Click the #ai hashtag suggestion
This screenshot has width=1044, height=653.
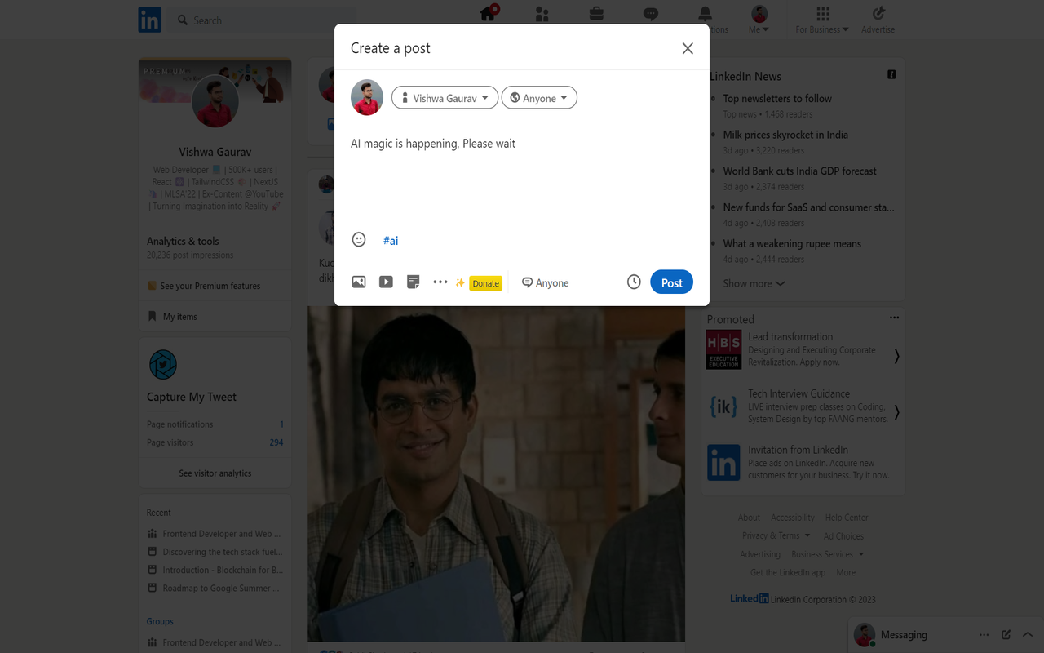[x=391, y=240]
